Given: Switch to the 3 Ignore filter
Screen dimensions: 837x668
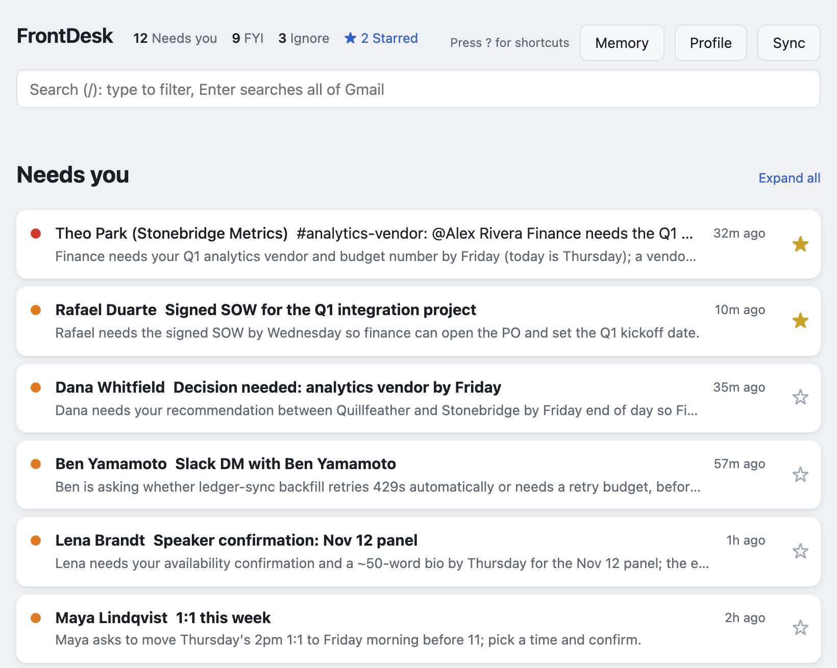Looking at the screenshot, I should click(x=304, y=38).
